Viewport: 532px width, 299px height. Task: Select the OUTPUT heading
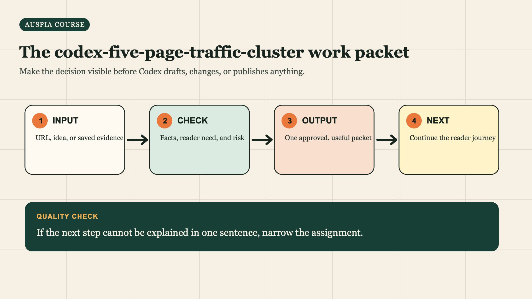point(319,121)
